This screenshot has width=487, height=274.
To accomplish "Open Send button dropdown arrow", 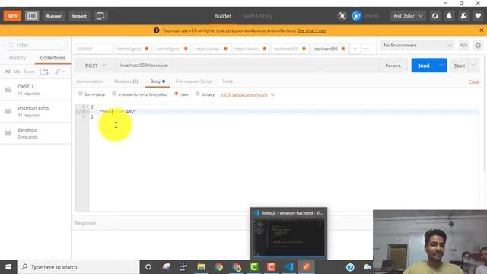I will (x=441, y=65).
